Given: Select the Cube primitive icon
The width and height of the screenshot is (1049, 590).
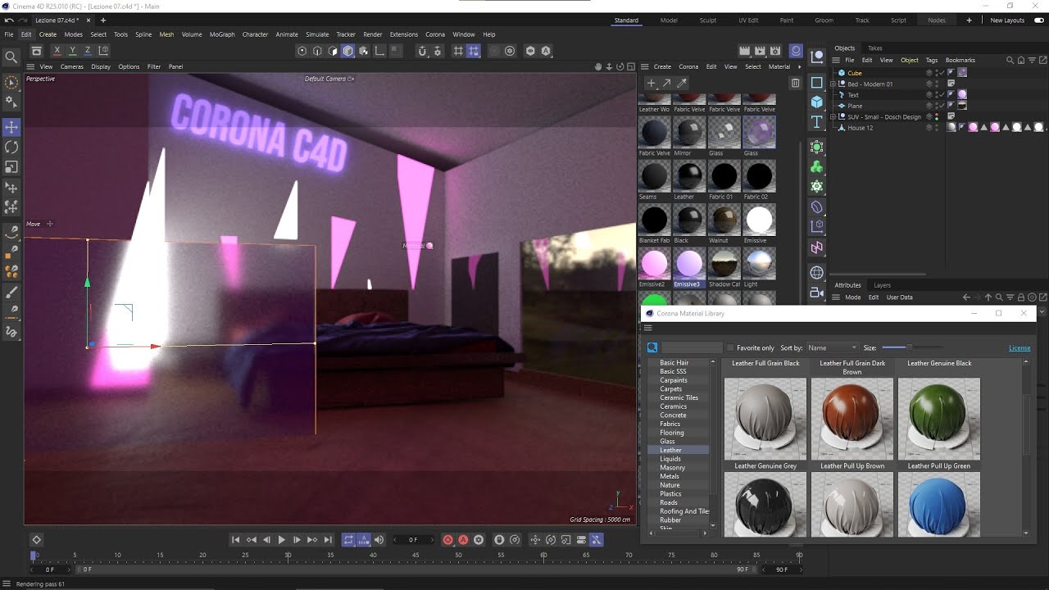Looking at the screenshot, I should (x=817, y=102).
